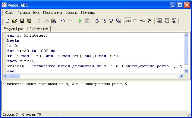Click the editor vertical scrollbar down arrow
Image resolution: width=192 pixels, height=118 pixels.
(x=186, y=71)
